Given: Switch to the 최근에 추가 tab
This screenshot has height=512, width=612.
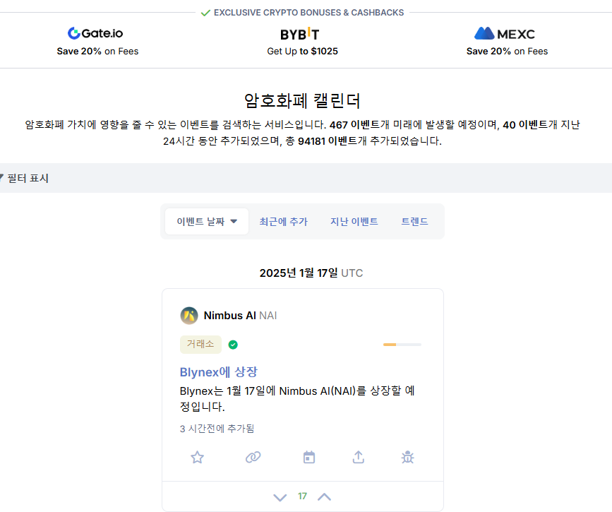Looking at the screenshot, I should tap(283, 222).
